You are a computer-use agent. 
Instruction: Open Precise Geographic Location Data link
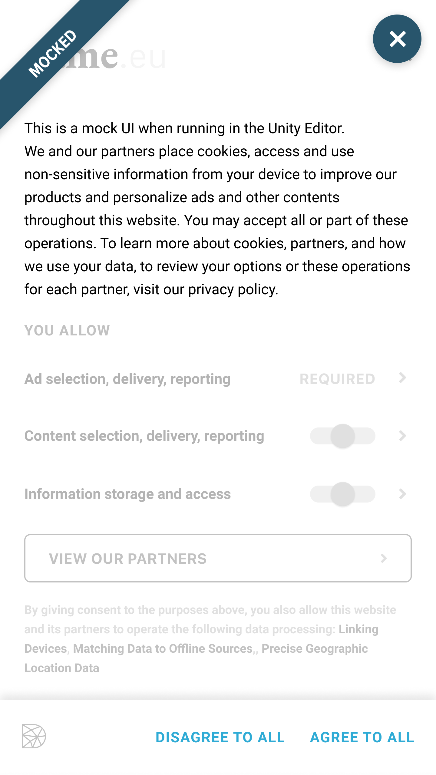coord(315,649)
